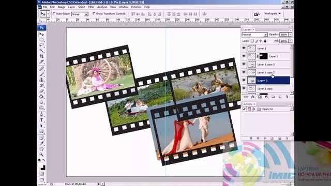Open the blend mode Normal dropdown
The width and height of the screenshot is (331, 186).
point(265,35)
